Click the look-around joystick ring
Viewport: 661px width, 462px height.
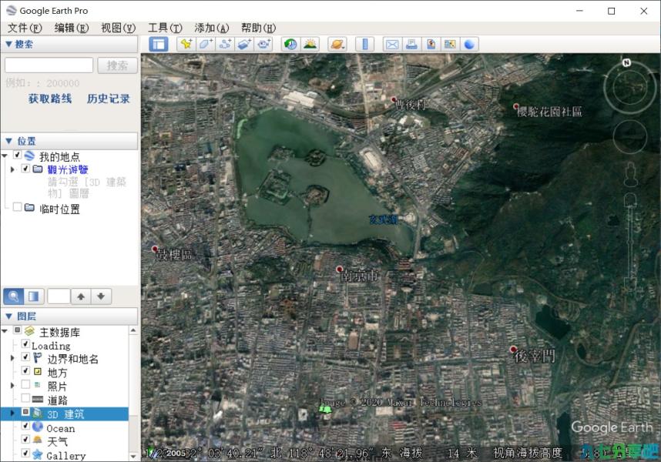tap(630, 88)
